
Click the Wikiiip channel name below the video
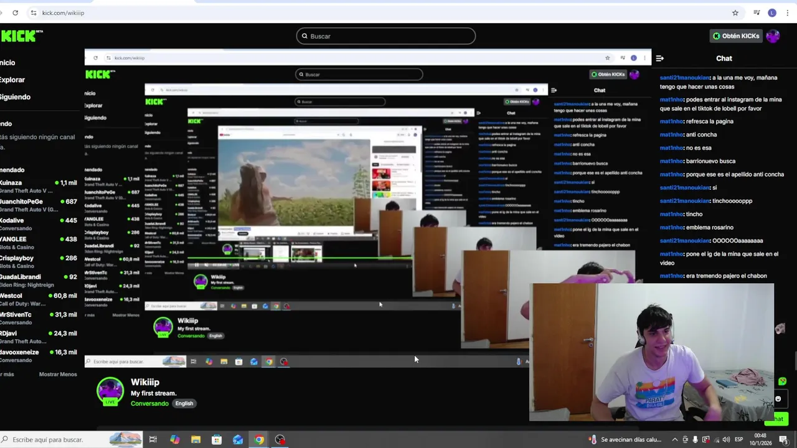[145, 383]
